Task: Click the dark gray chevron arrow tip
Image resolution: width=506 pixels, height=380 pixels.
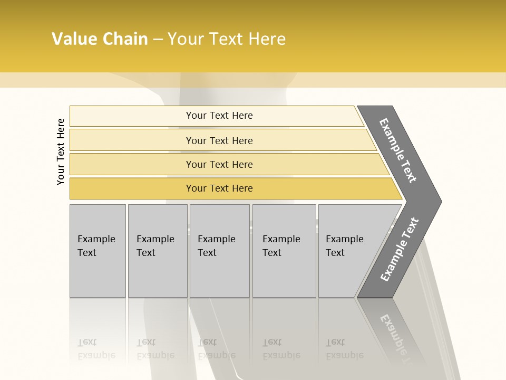Action: tap(433, 201)
